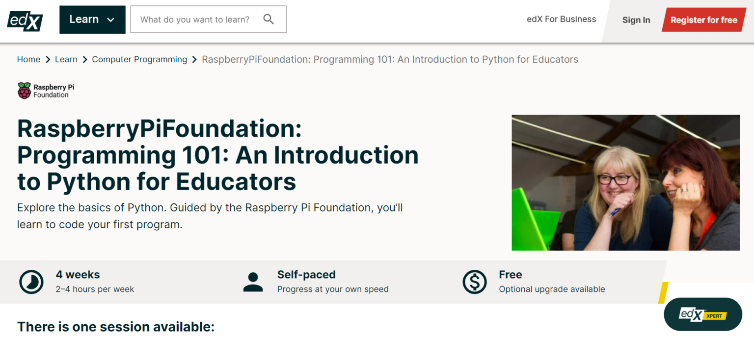Click the breadcrumb arrow after Home

(48, 60)
